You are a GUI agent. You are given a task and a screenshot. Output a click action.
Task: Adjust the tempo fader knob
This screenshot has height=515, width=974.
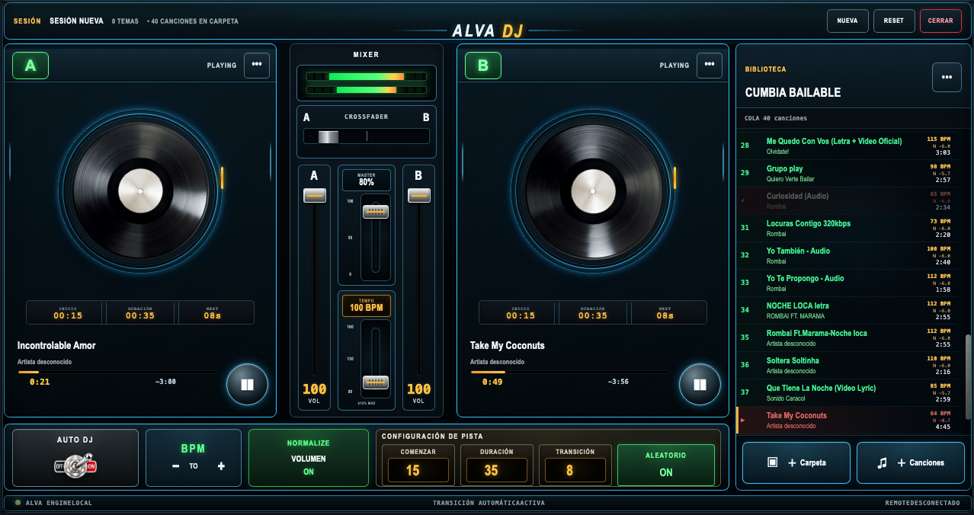tap(375, 382)
